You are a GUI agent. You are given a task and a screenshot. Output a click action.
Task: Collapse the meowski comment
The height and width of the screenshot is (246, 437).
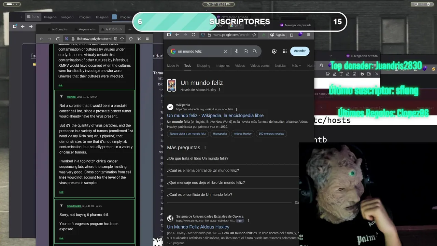coord(61,97)
